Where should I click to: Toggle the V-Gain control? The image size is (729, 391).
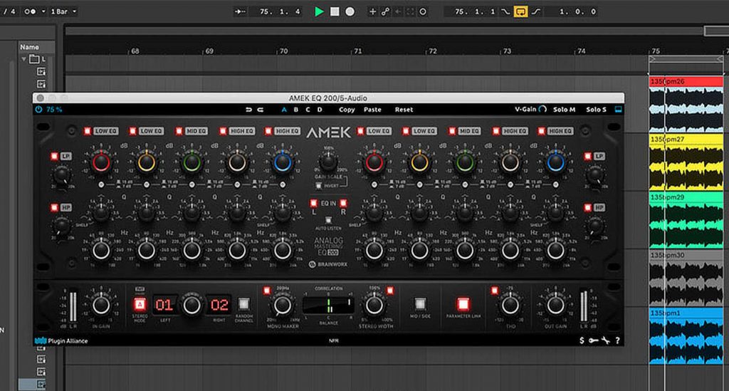[x=530, y=109]
